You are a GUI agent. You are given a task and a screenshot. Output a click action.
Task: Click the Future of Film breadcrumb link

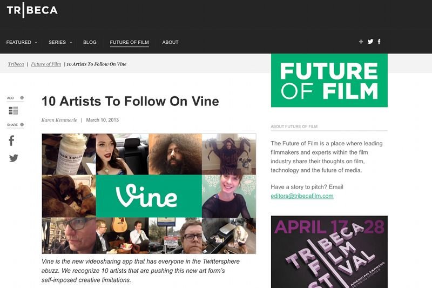click(x=46, y=64)
